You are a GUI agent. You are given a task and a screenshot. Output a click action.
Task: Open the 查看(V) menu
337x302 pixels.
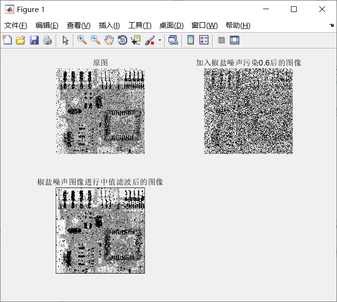coord(78,25)
